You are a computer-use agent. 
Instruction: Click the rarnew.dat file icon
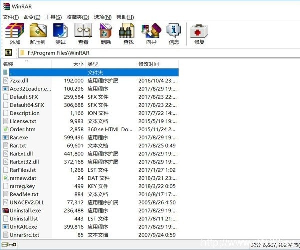click(6, 178)
